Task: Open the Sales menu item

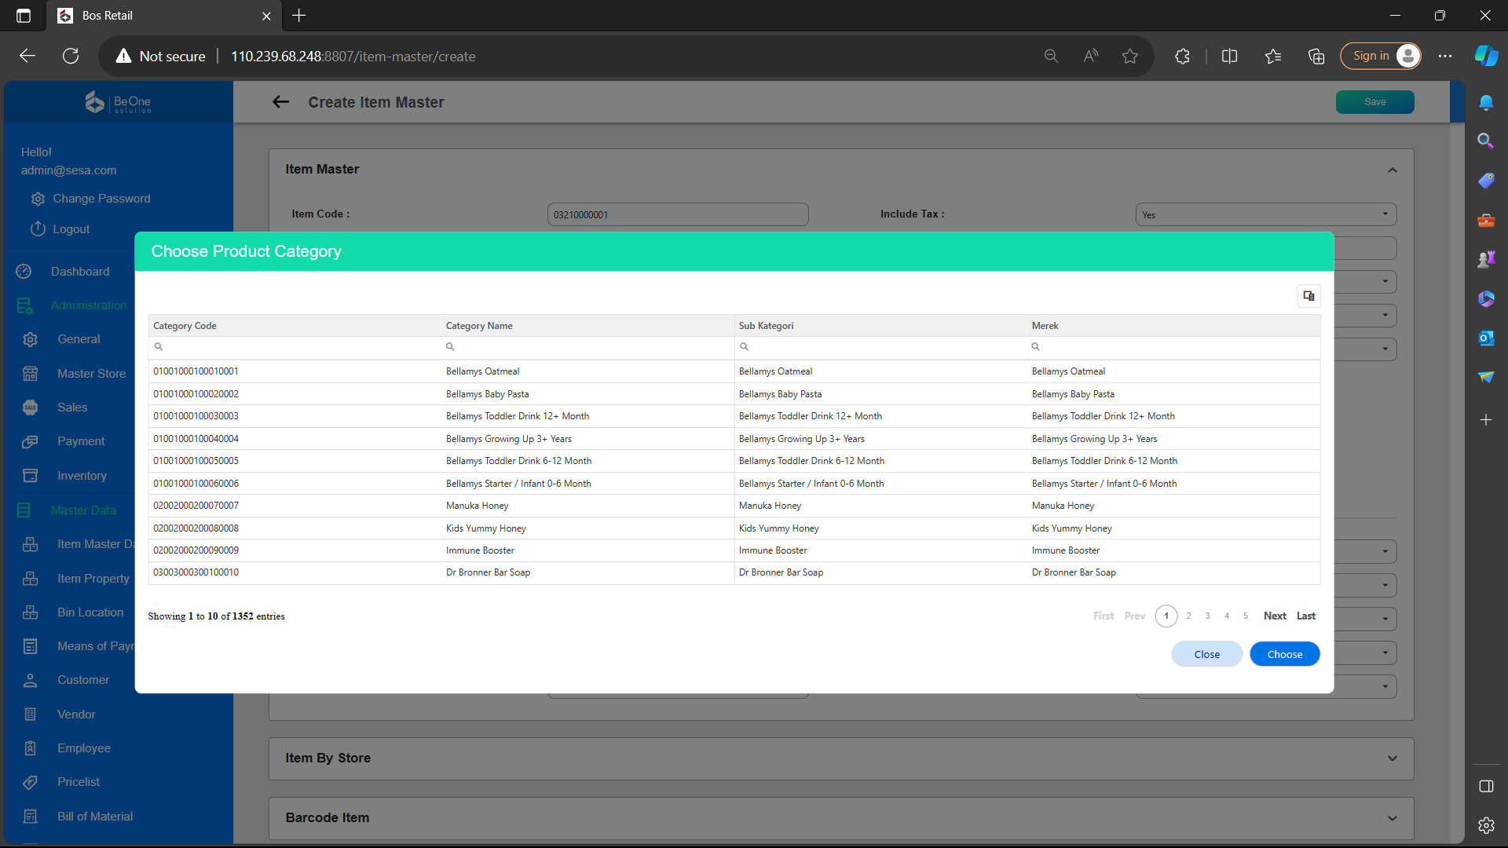Action: (x=72, y=408)
